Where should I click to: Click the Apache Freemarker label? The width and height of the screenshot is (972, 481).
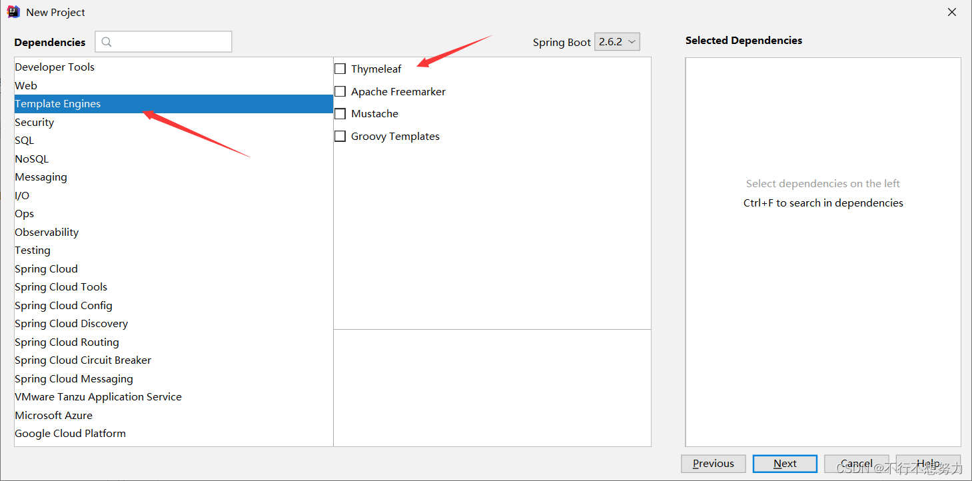[x=398, y=91]
